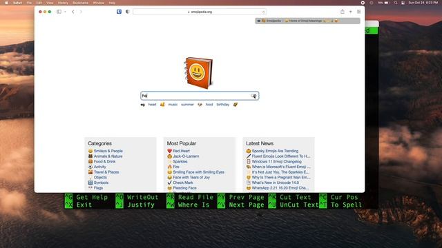The width and height of the screenshot is (442, 248).
Task: Click the date and time in the menu bar
Action: pyautogui.click(x=423, y=3)
